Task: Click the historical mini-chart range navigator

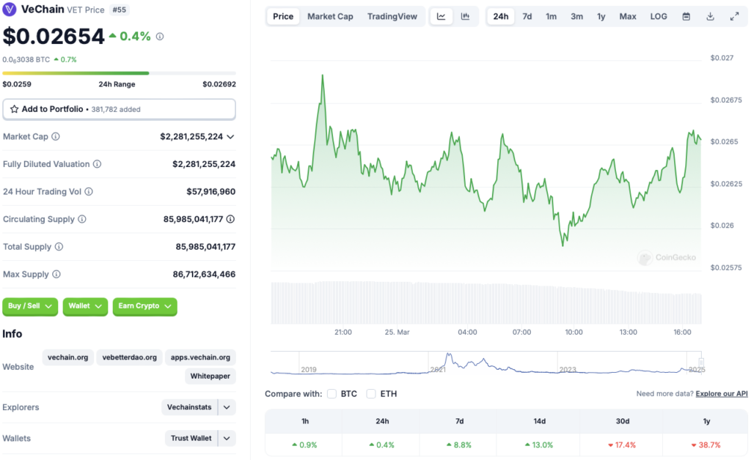Action: point(486,363)
